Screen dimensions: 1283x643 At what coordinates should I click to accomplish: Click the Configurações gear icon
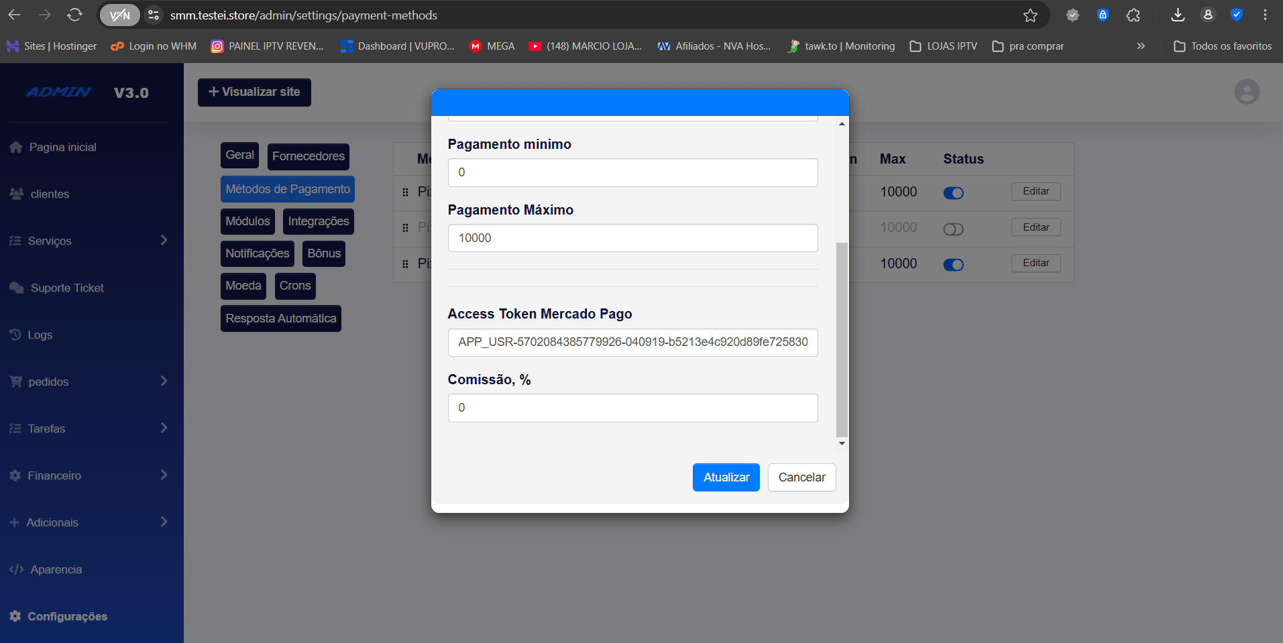coord(15,616)
